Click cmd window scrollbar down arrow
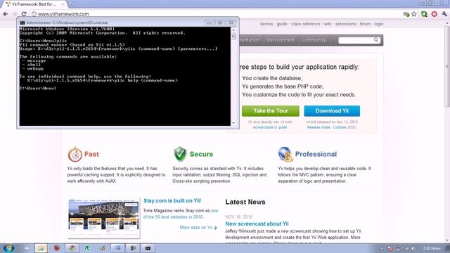Screen dimensions: 450x253 coord(233,123)
